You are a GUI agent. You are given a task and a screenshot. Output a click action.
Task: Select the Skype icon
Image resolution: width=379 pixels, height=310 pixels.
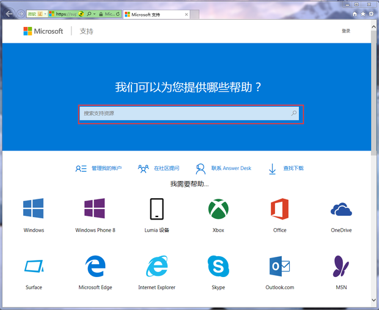tap(218, 266)
